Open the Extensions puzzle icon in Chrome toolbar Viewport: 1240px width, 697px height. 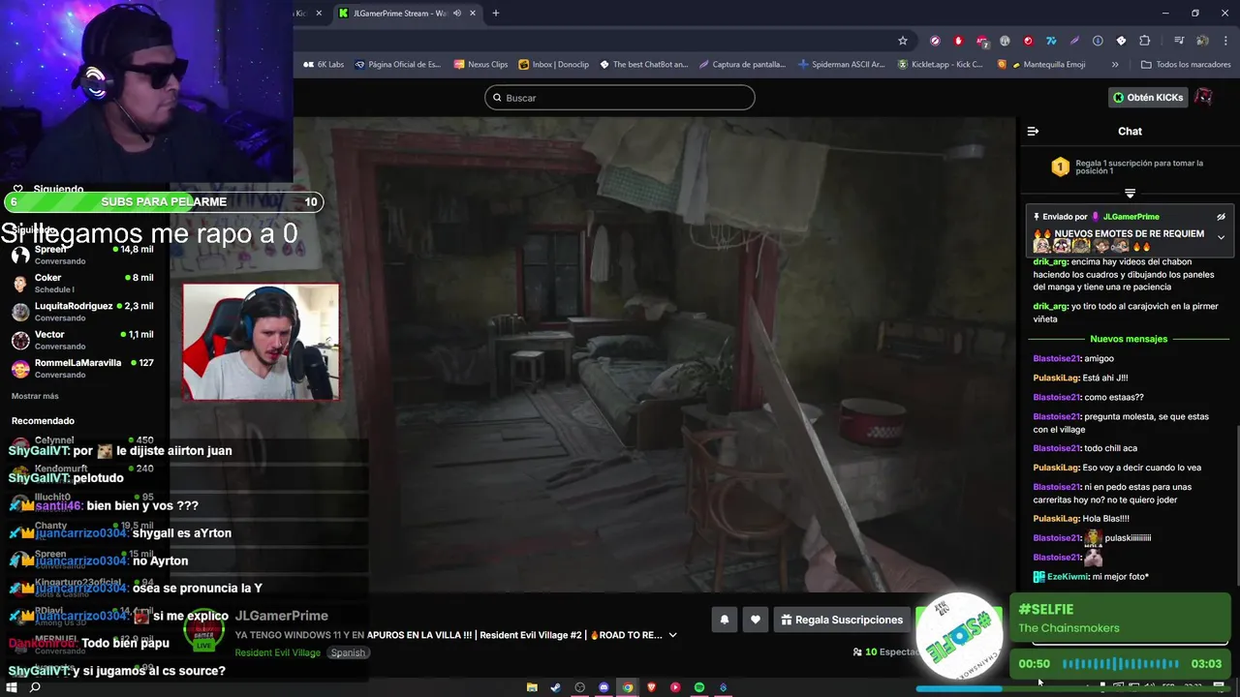point(1144,41)
